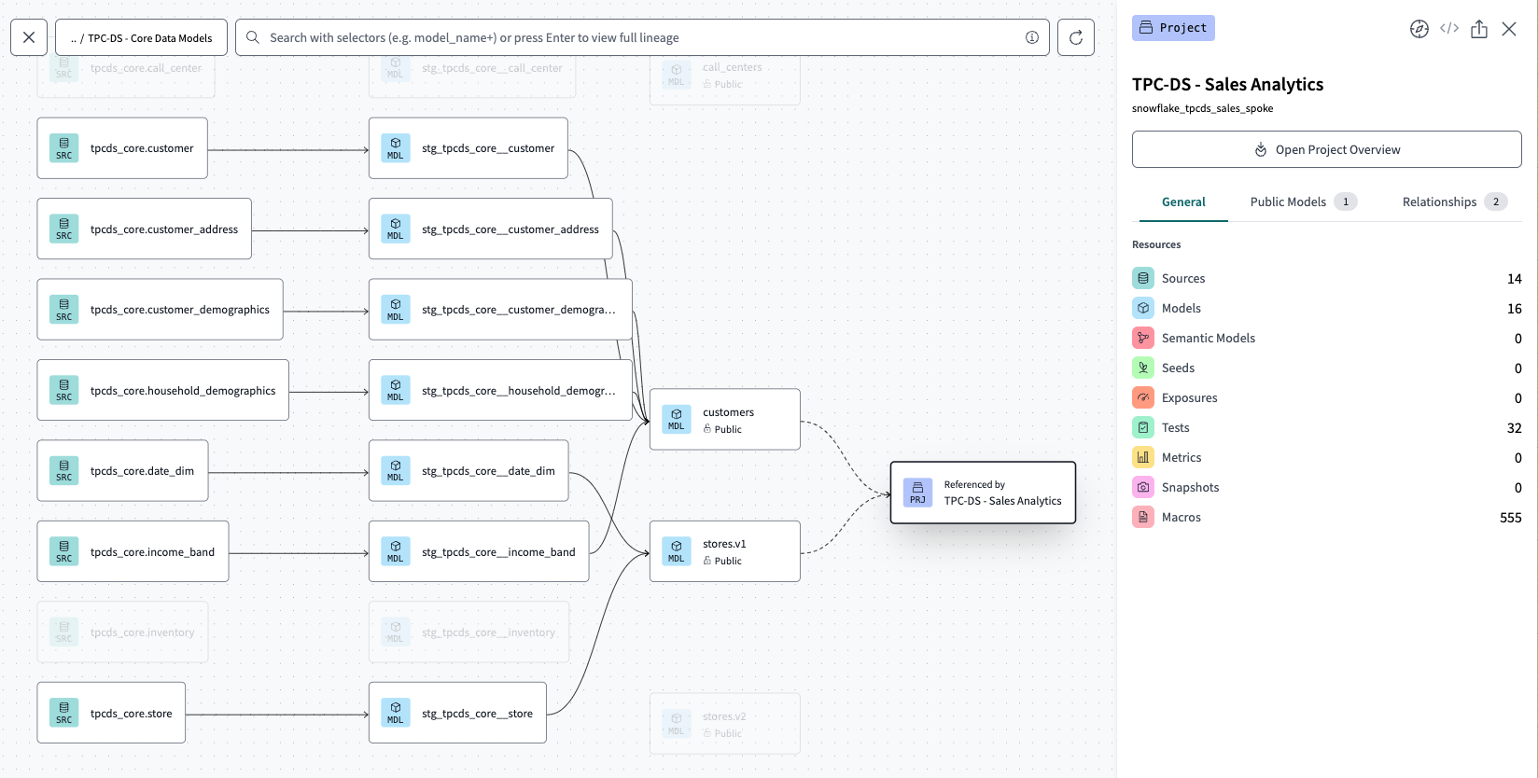Image resolution: width=1538 pixels, height=778 pixels.
Task: Click the code view icon
Action: 1448,29
